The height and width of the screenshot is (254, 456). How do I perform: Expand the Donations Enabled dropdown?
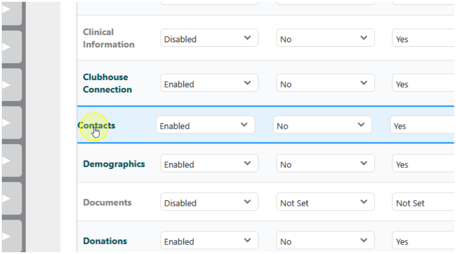click(209, 241)
